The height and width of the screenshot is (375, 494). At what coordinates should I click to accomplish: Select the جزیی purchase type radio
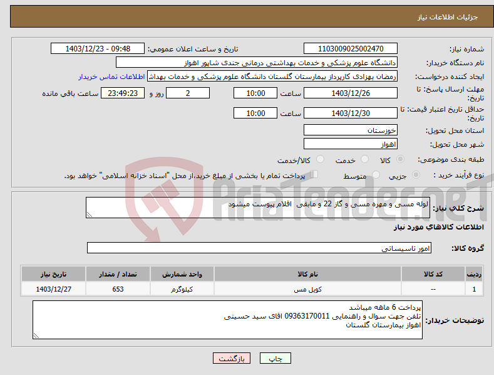click(x=416, y=174)
